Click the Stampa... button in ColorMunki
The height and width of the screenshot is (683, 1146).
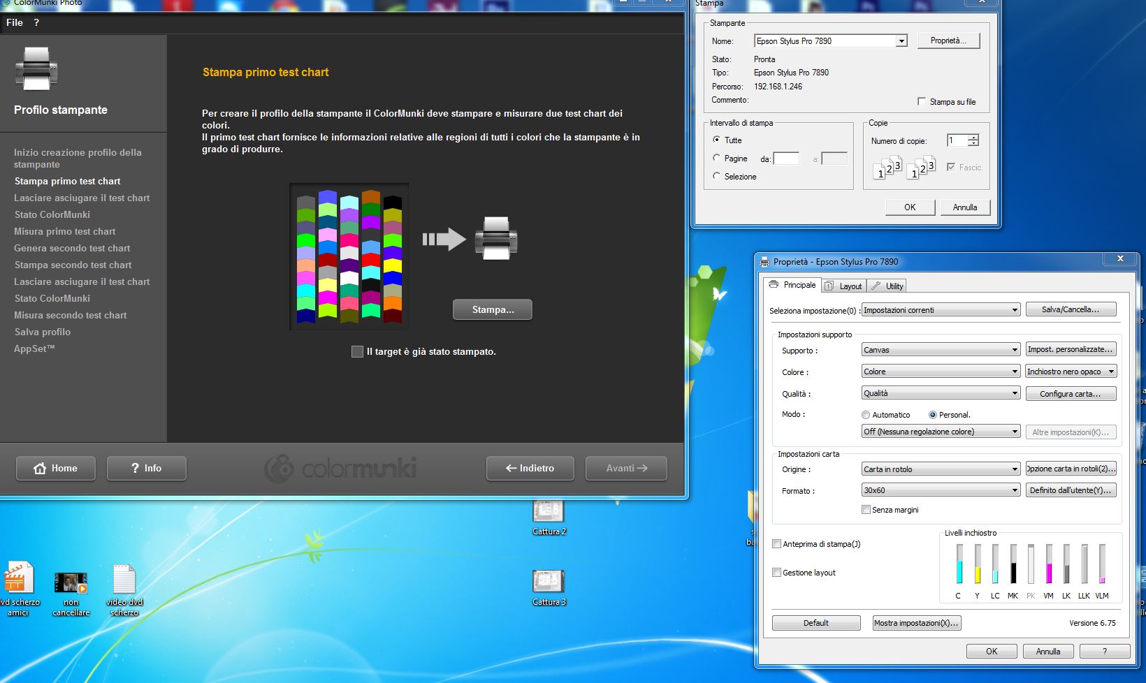(x=493, y=309)
